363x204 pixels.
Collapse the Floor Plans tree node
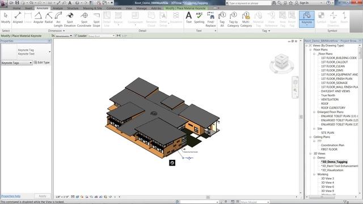(x=310, y=50)
